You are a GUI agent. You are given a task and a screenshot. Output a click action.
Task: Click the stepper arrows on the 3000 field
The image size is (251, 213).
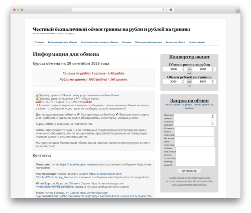183,82
